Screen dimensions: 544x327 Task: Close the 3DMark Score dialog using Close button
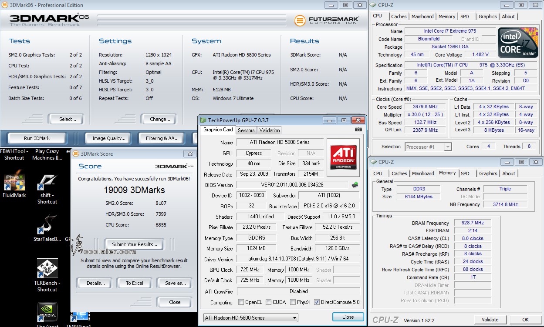point(175,302)
